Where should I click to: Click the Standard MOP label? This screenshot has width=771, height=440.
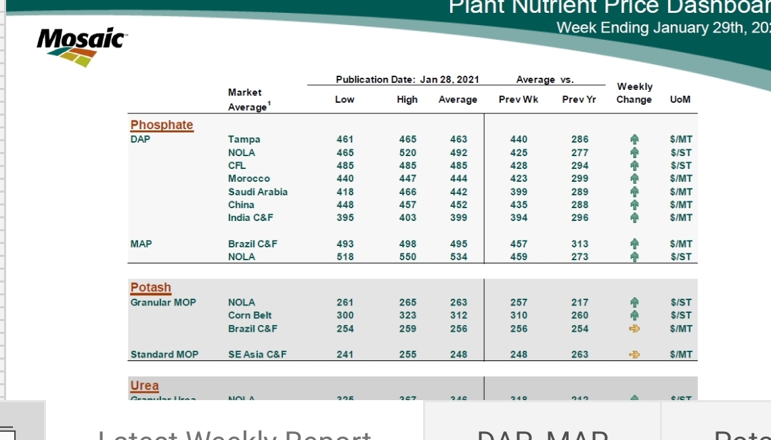click(164, 354)
